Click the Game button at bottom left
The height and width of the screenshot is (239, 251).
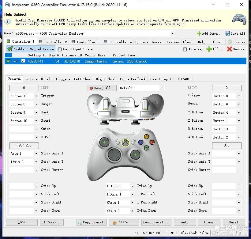(x=22, y=222)
